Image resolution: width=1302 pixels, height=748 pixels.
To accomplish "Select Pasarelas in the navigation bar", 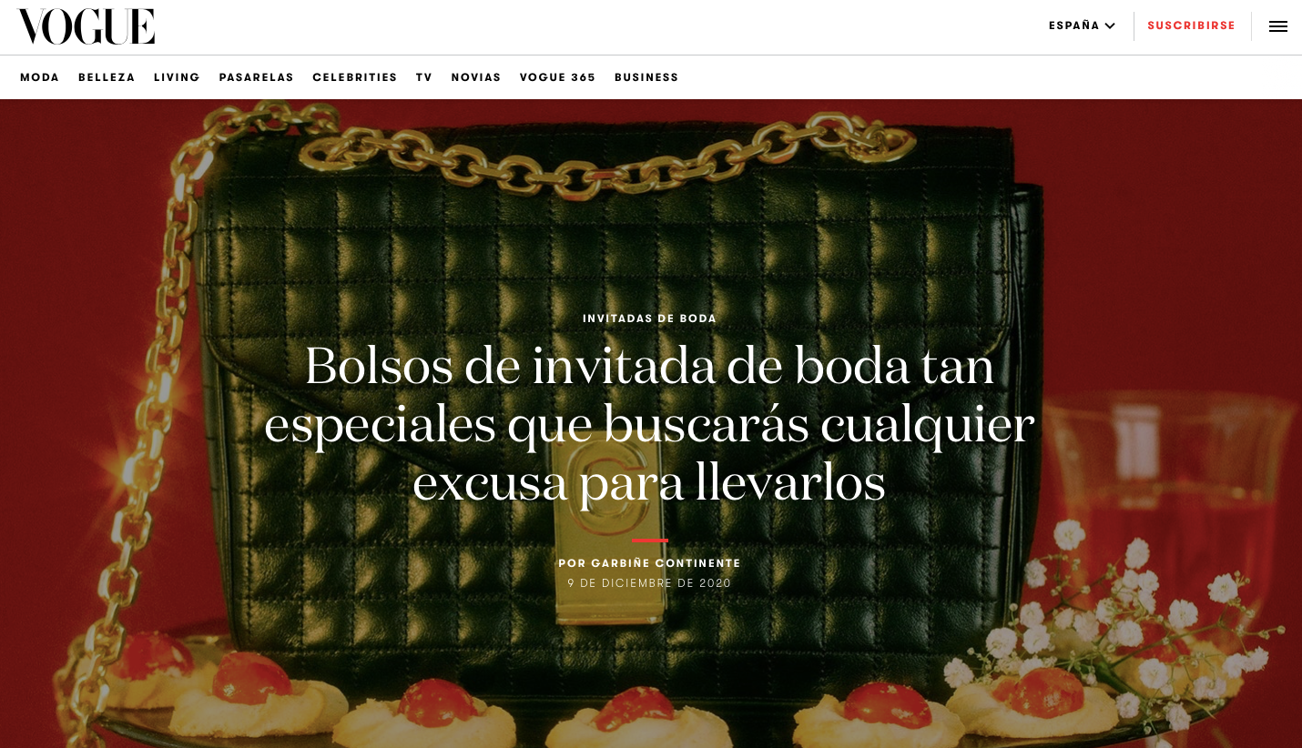I will click(x=256, y=77).
